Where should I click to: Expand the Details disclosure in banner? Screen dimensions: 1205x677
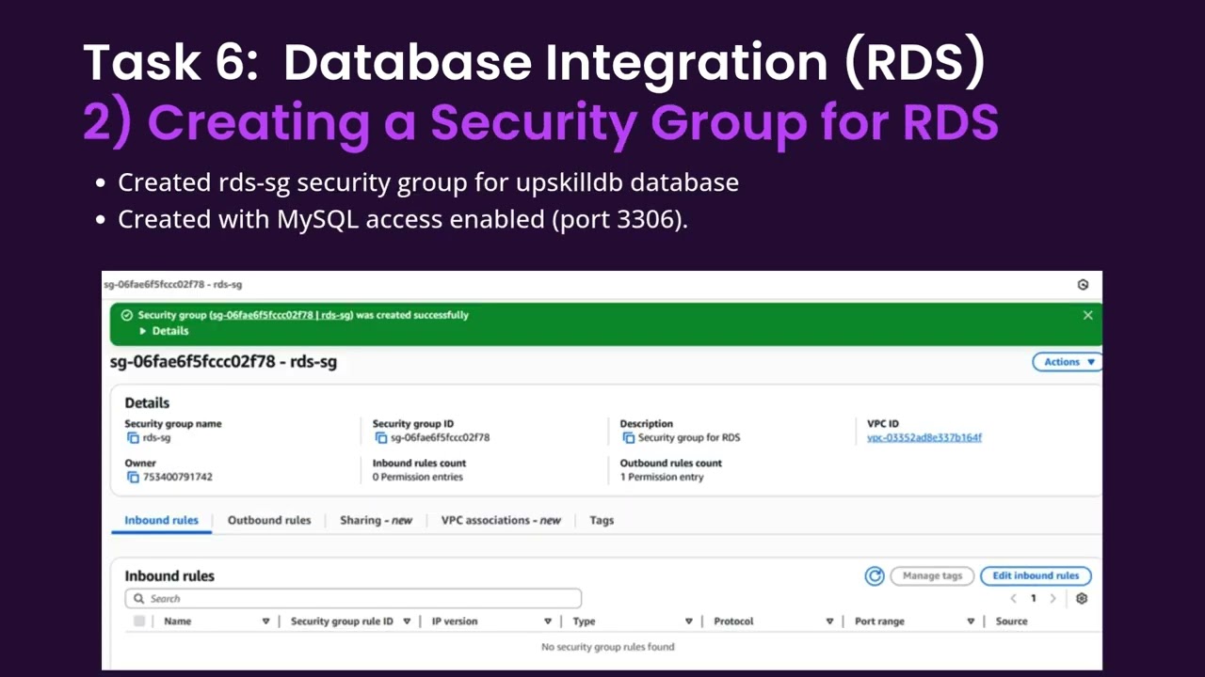(164, 331)
